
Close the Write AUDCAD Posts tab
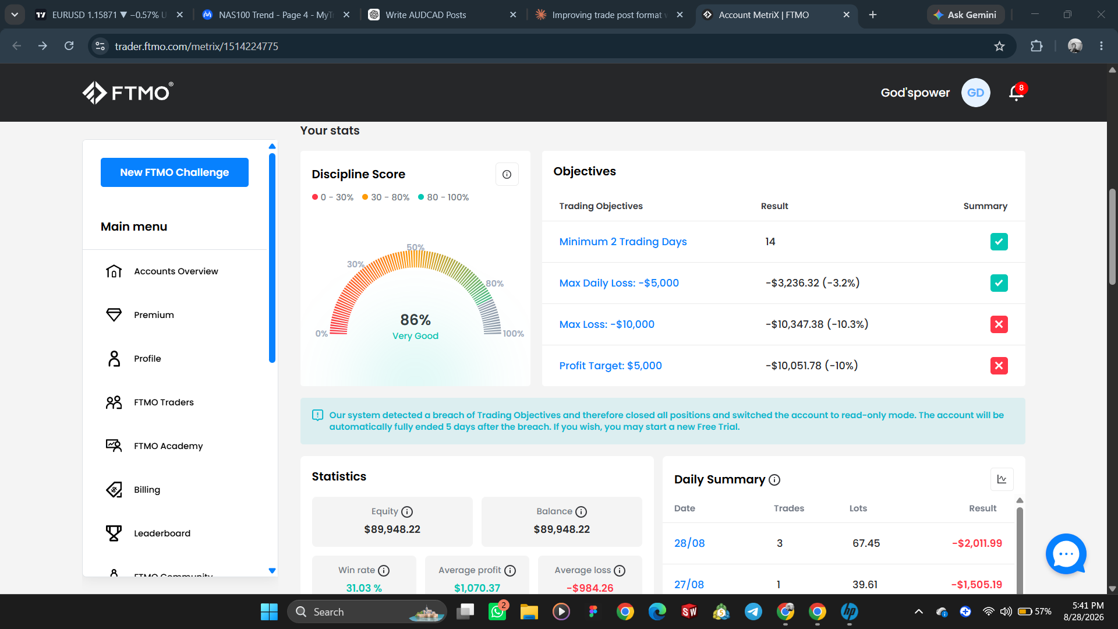click(513, 15)
